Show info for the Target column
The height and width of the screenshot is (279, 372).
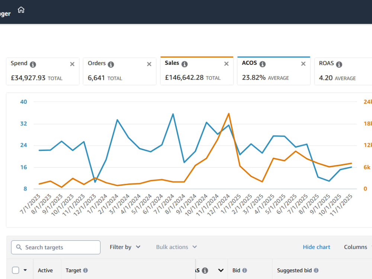[x=86, y=270]
